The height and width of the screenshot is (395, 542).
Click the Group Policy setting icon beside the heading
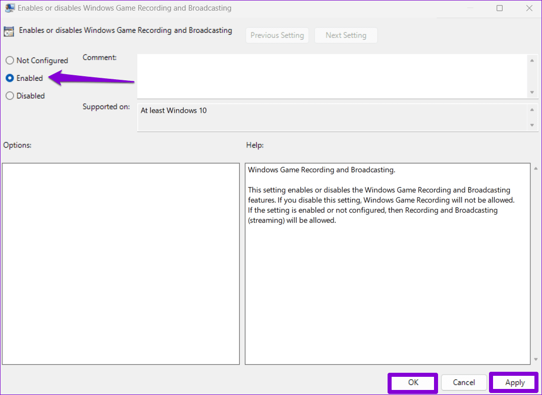click(9, 31)
